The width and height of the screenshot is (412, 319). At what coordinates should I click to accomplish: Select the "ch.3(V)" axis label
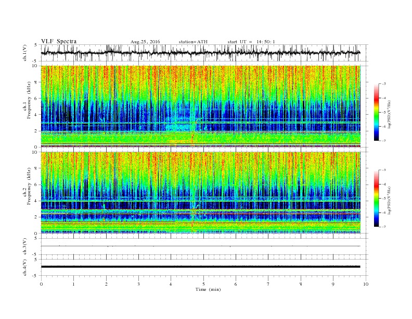[25, 247]
